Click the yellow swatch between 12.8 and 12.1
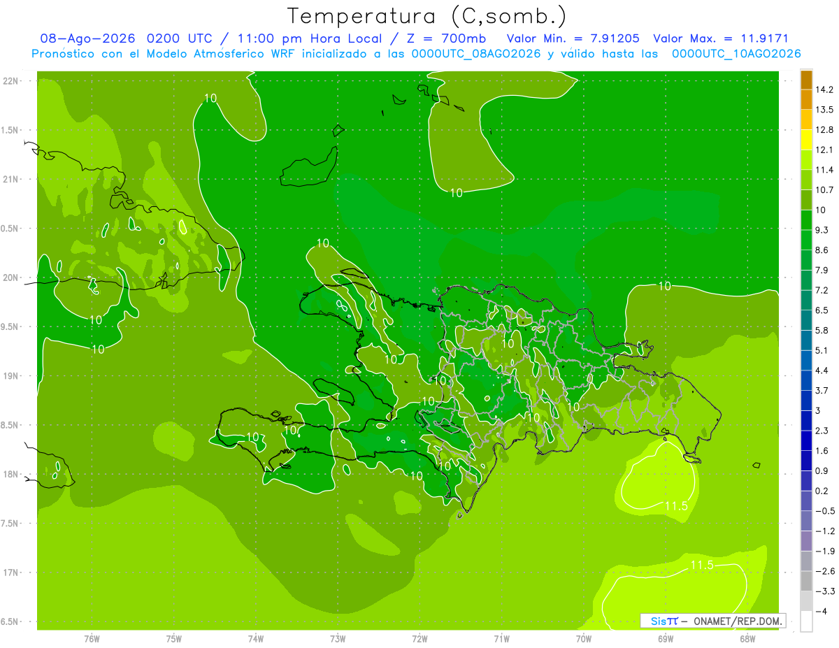This screenshot has height=648, width=839. pos(806,140)
